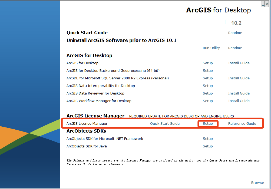
Task: Select the 'ArcGIS for Desktop' product row text
Action: coord(82,63)
